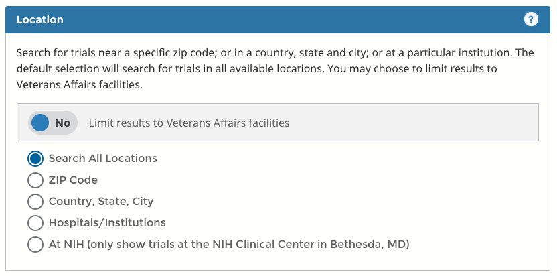Pick the Hospitals/Institutions radio button

click(35, 222)
